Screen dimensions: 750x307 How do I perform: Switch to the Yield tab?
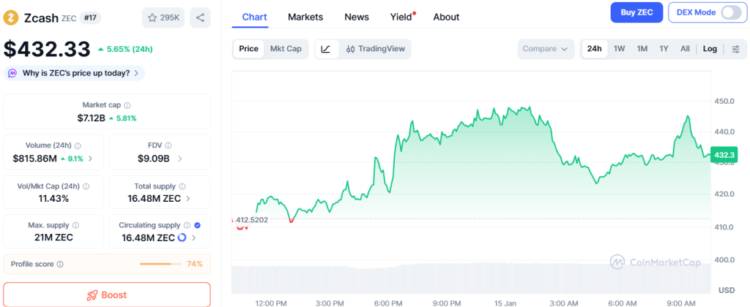click(401, 17)
